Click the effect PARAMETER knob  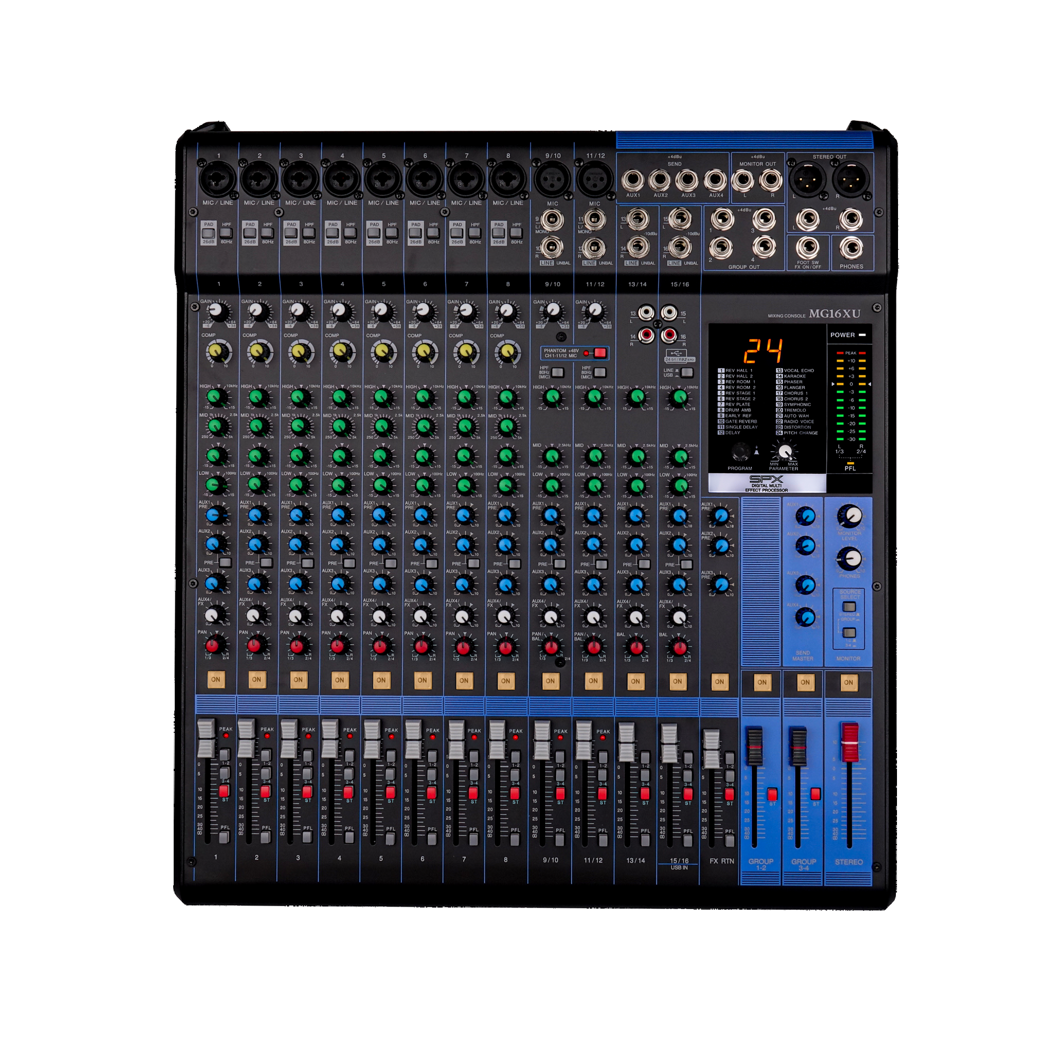pos(785,451)
